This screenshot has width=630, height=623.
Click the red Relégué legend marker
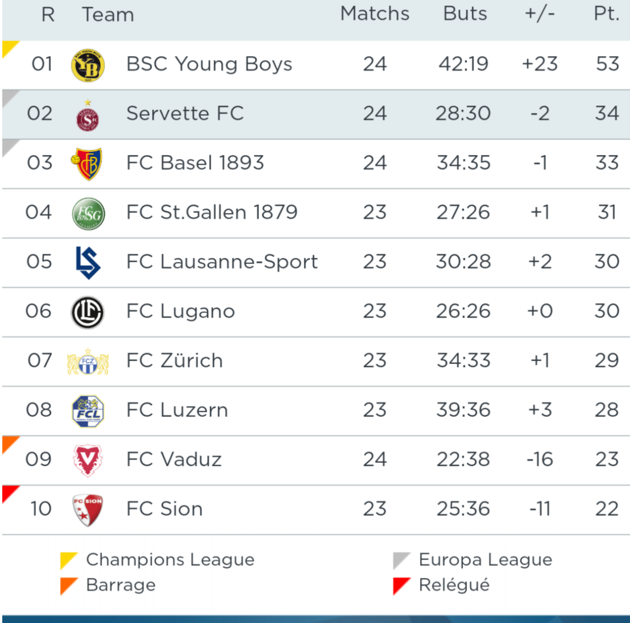click(400, 586)
